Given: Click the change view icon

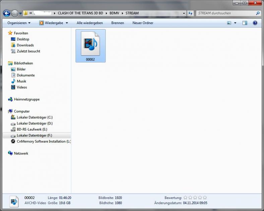Looking at the screenshot, I should pos(229,23).
